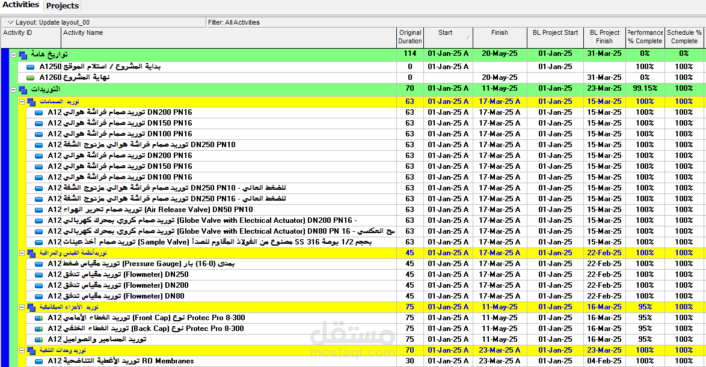Screen dimensions: 706x367
Task: Click the Schedule % Complete column header
Action: (x=684, y=37)
